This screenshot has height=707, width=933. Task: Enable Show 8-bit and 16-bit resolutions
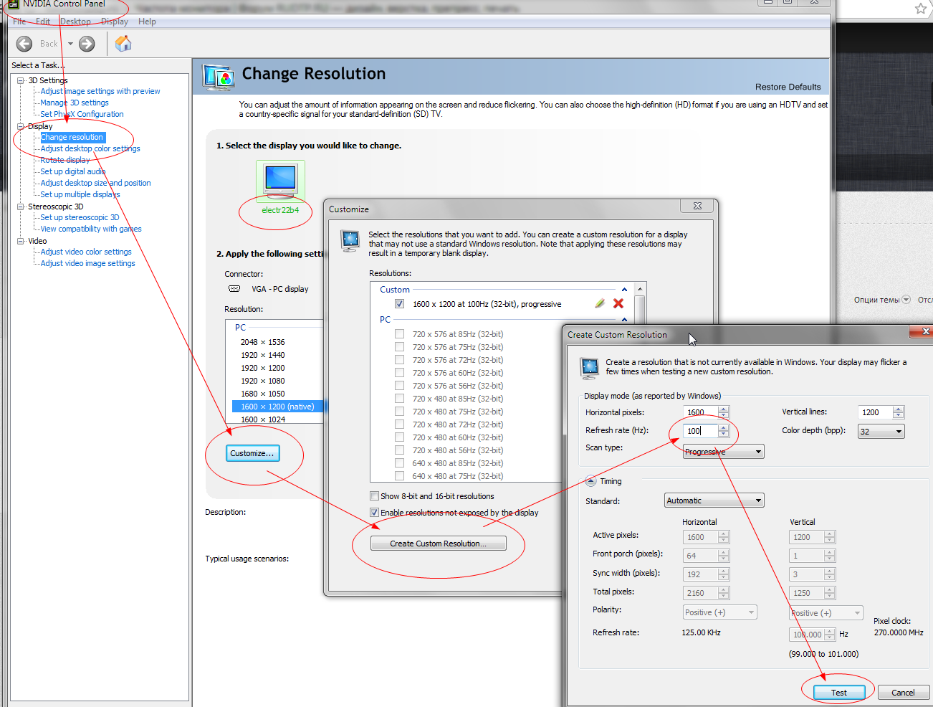click(374, 496)
